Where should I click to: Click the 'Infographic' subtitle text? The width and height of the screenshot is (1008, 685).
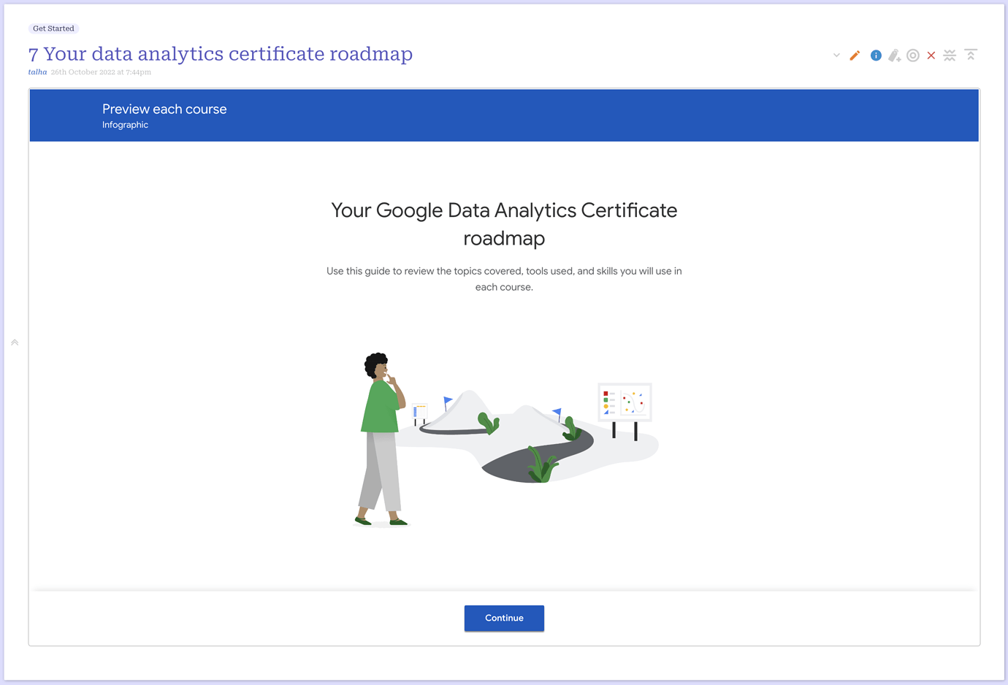125,125
